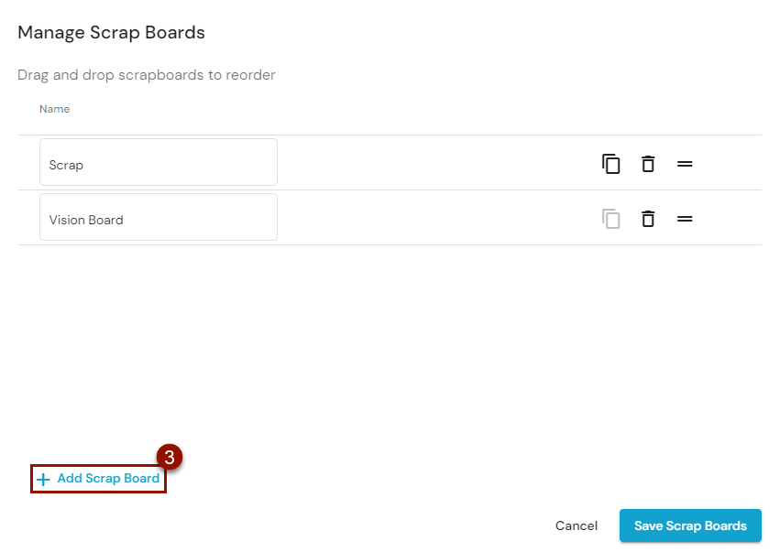Viewport: 780px width, 552px height.
Task: Delete the Vision Board scrapboard
Action: (648, 219)
